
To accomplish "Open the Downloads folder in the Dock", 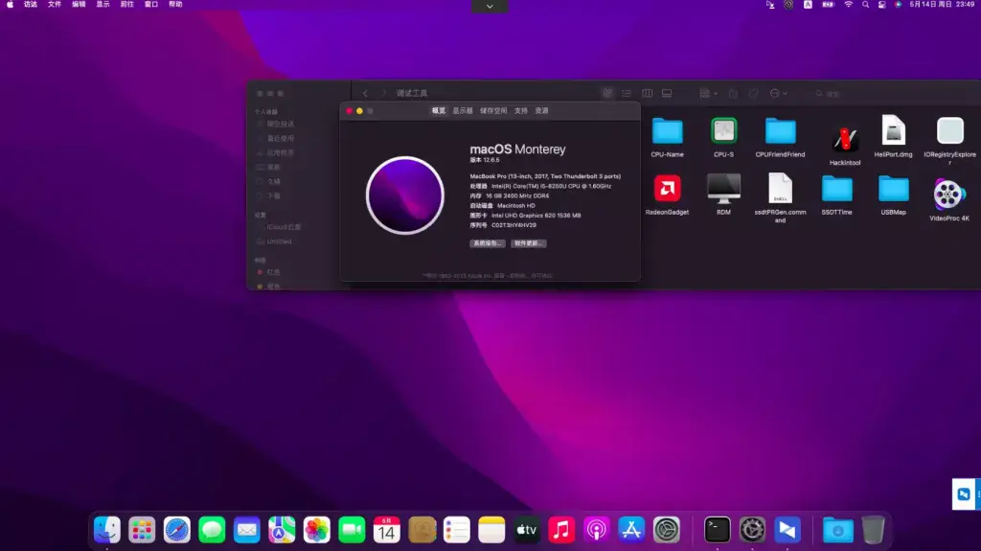I will click(x=837, y=530).
